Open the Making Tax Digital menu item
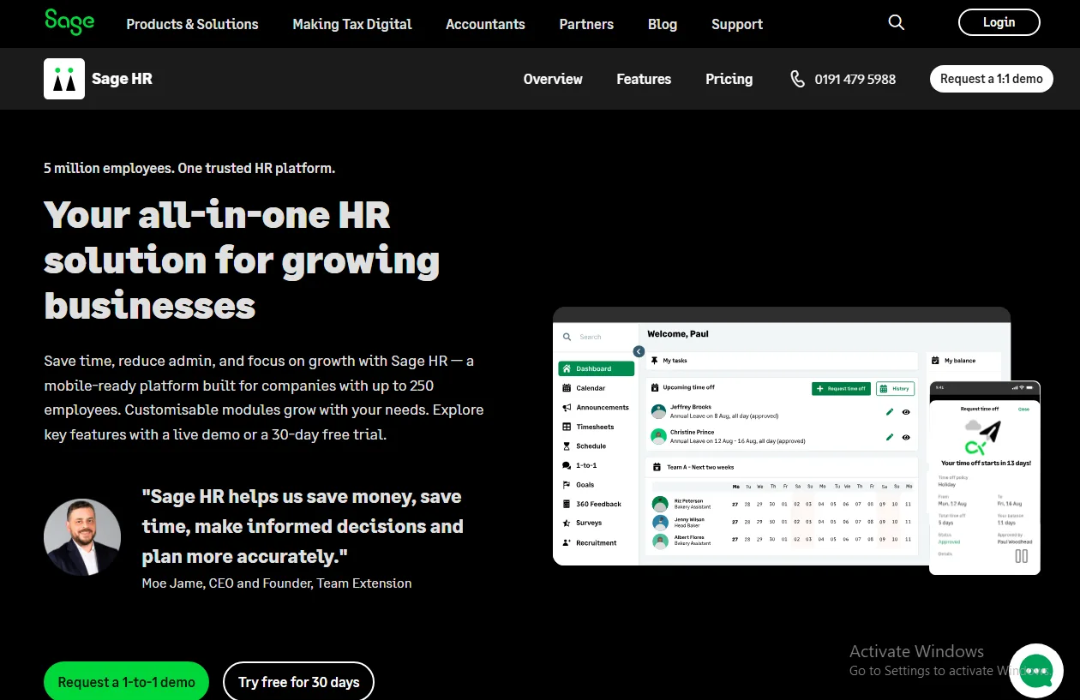Image resolution: width=1080 pixels, height=700 pixels. pos(352,24)
